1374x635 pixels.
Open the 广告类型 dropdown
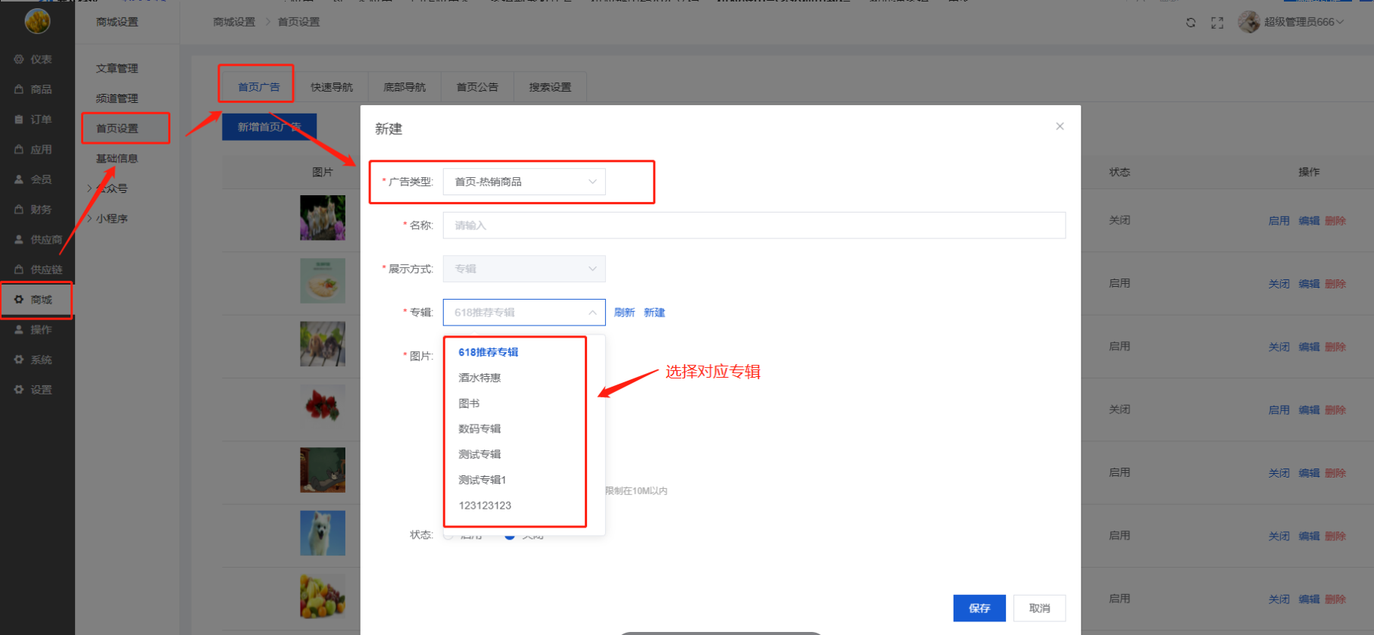tap(523, 182)
